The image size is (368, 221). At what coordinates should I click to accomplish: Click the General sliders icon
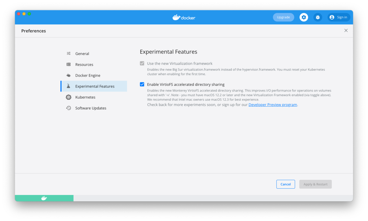pyautogui.click(x=69, y=54)
